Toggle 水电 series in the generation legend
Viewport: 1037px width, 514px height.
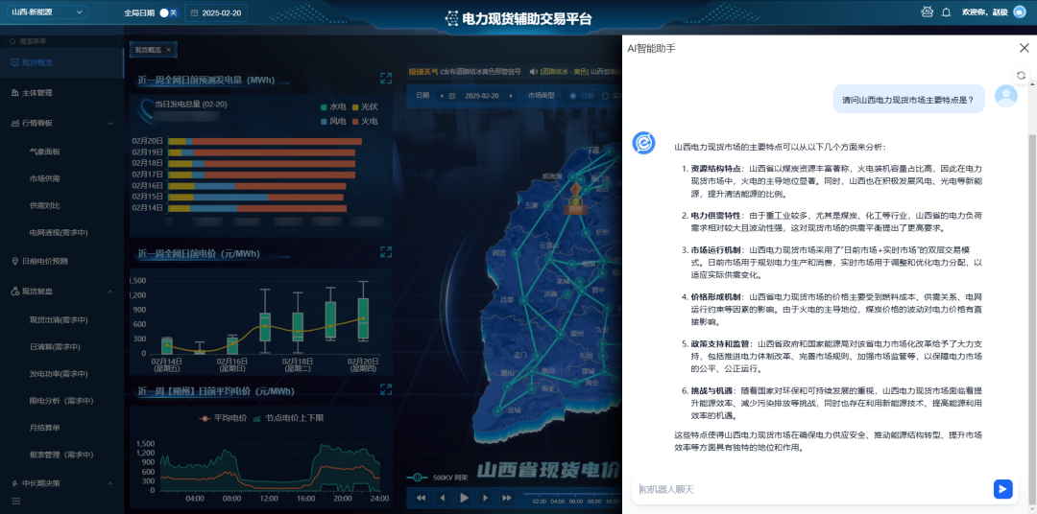pyautogui.click(x=332, y=106)
